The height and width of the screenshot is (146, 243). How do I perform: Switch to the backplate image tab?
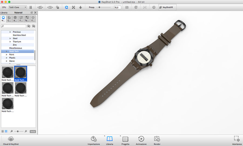click(21, 19)
